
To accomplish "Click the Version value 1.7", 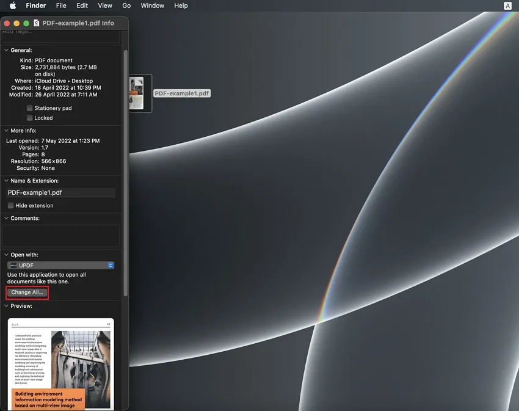I will (45, 148).
